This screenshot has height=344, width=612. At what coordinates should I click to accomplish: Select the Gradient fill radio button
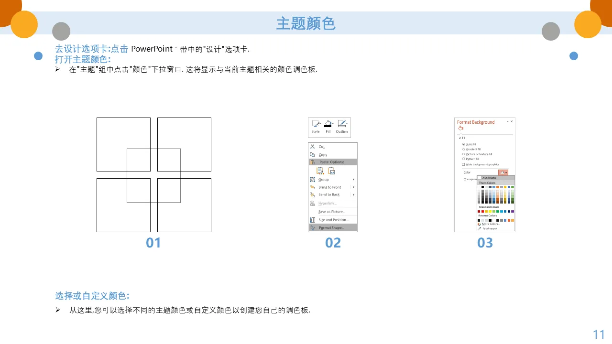tap(463, 149)
